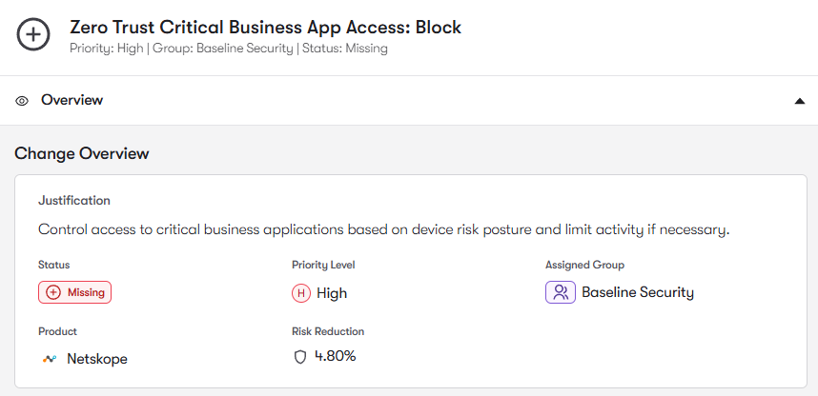The image size is (818, 396).
Task: Click the Netskope product name
Action: (x=96, y=359)
